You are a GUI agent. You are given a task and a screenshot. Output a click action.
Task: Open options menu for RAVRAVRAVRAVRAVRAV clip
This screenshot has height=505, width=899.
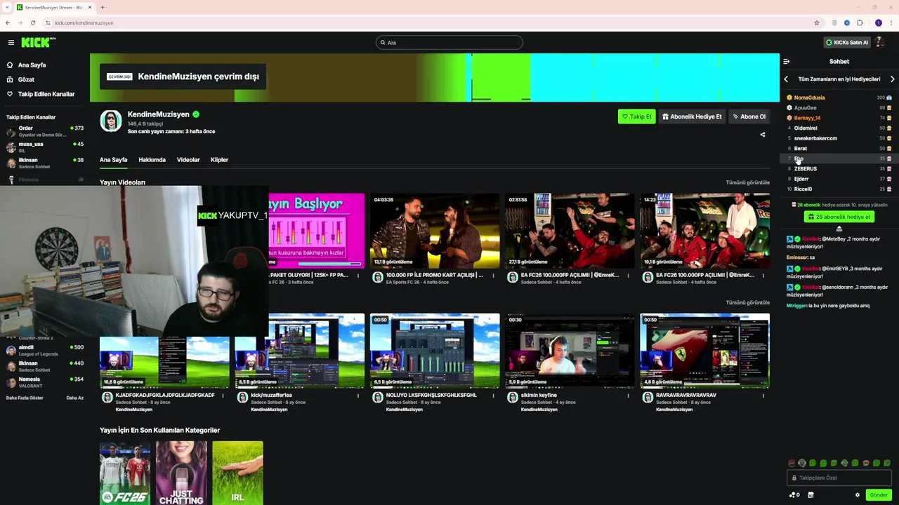point(763,396)
